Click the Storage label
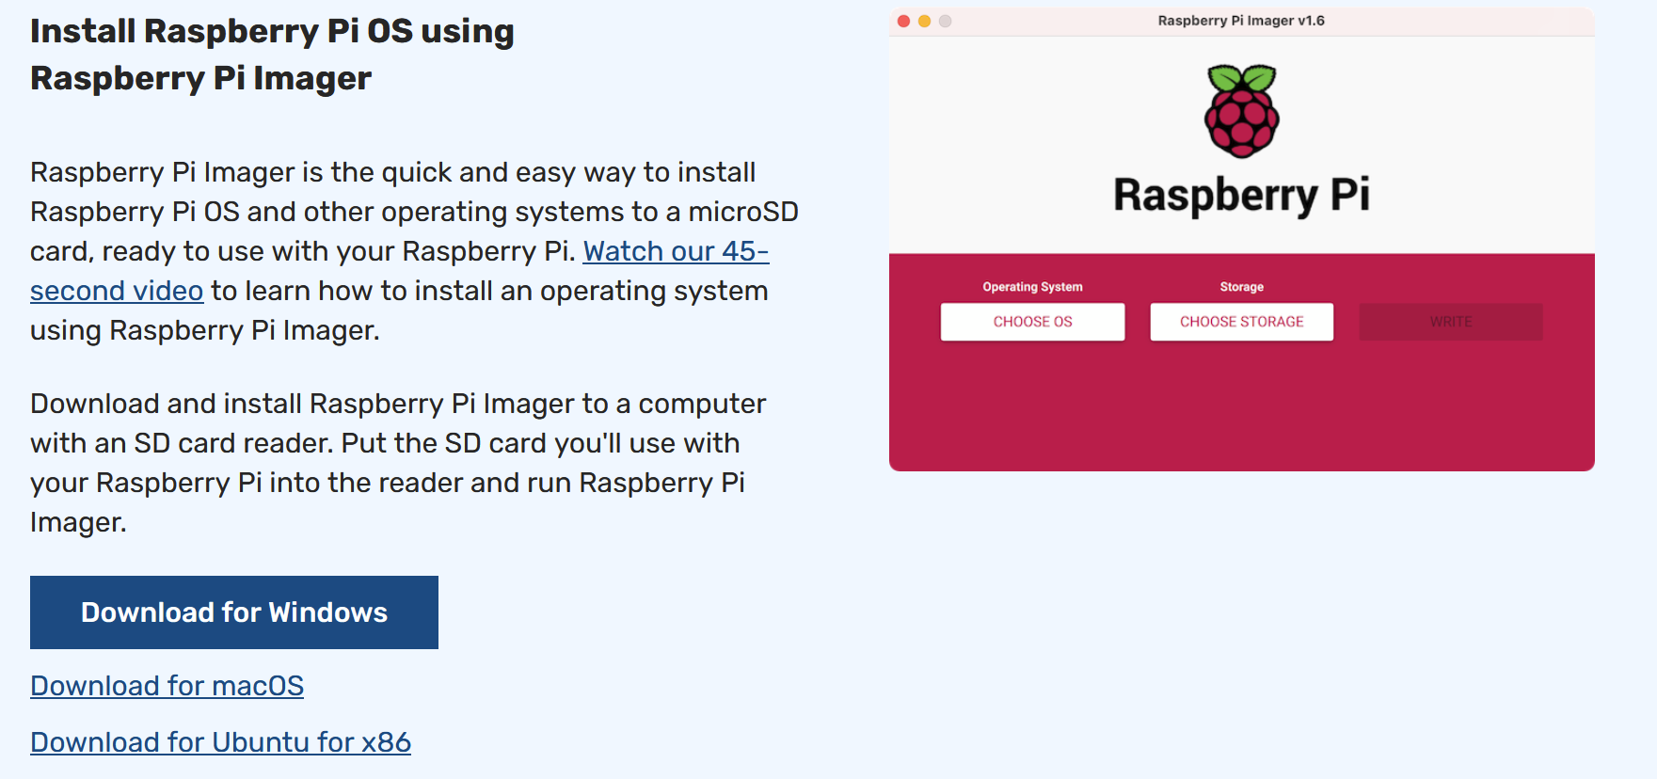The height and width of the screenshot is (779, 1657). (x=1241, y=287)
